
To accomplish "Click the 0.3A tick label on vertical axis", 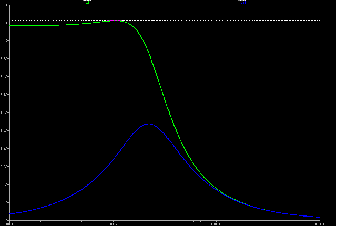I will click(4, 202).
